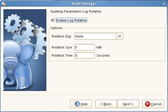Viewport: 168px width, 112px height.
Task: Go to previous step with Back
Action: point(106,104)
